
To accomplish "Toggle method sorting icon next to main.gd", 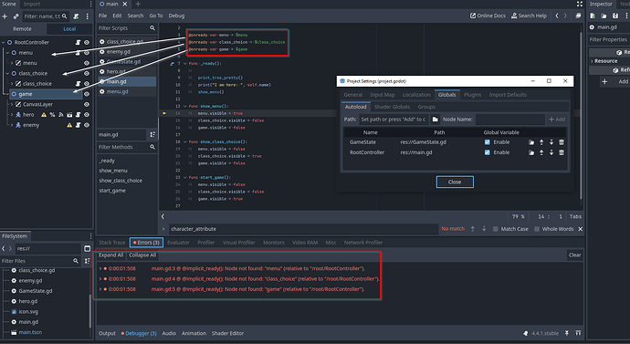I will (x=152, y=135).
